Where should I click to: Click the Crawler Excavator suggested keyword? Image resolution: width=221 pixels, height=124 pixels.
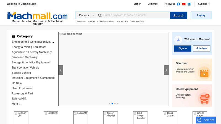(106, 21)
